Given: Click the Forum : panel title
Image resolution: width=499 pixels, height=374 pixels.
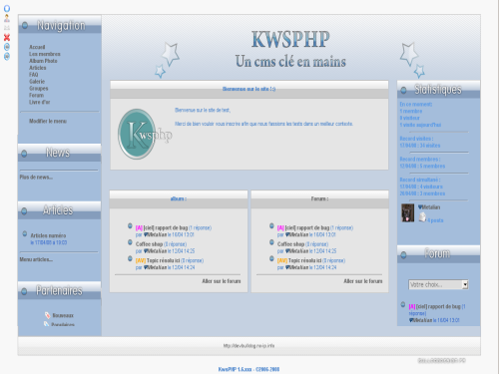Looking at the screenshot, I should pyautogui.click(x=319, y=198).
